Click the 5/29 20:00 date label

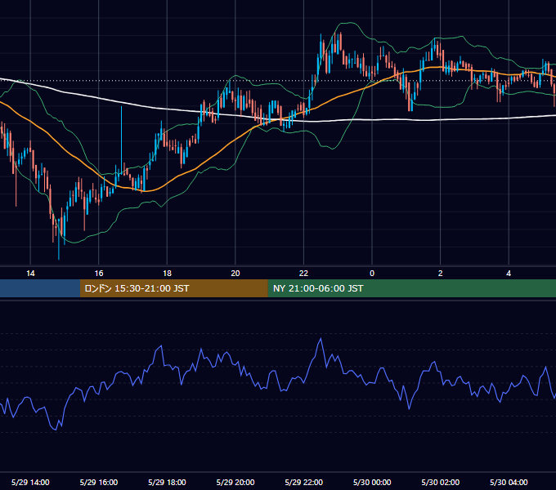click(x=235, y=482)
